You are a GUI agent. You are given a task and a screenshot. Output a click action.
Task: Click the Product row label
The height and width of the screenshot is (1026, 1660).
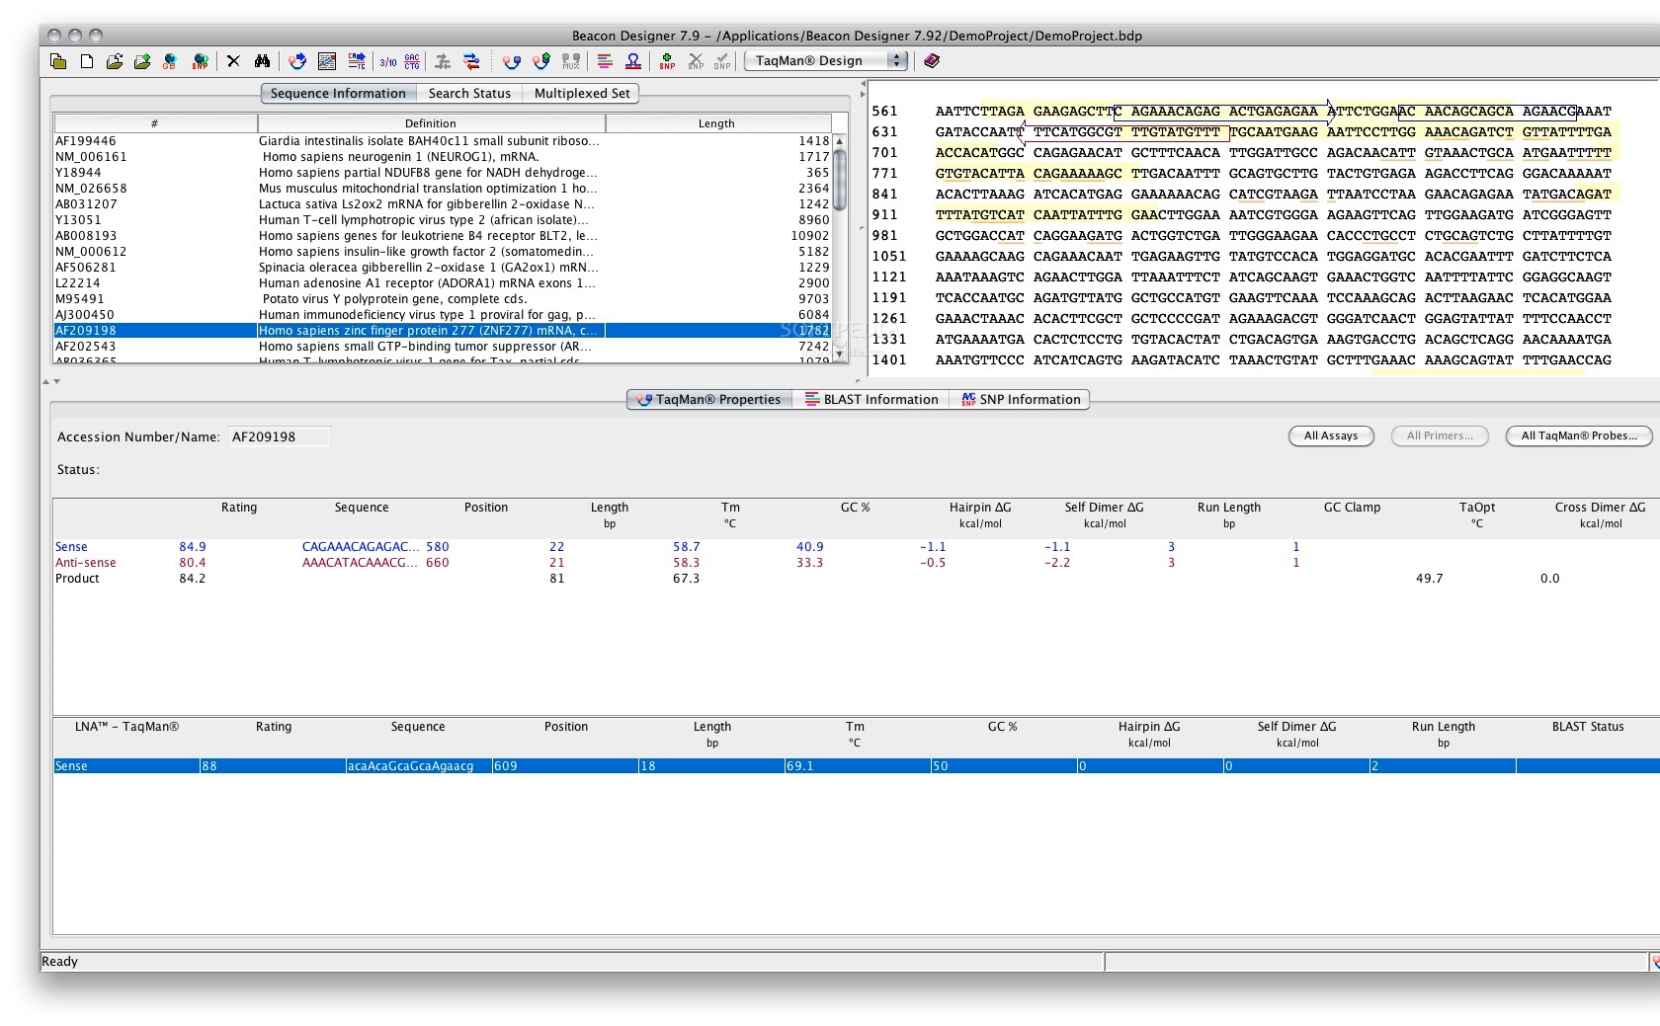tap(77, 579)
